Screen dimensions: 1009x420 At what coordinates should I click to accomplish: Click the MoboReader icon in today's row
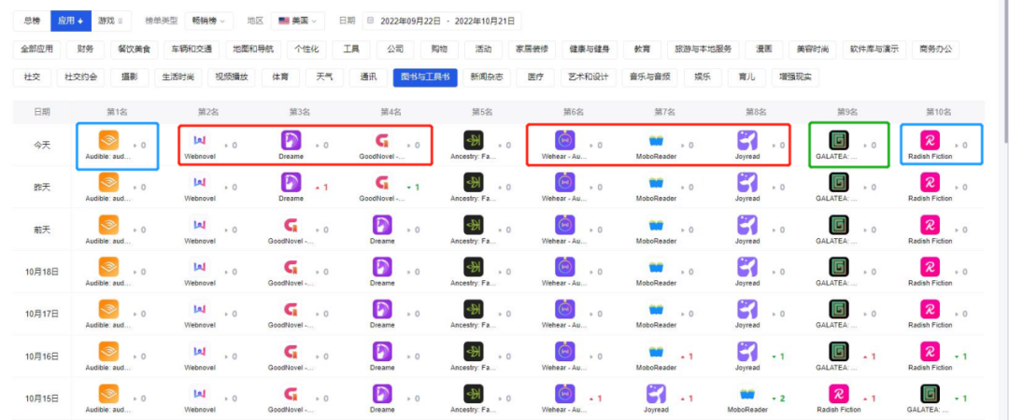656,141
